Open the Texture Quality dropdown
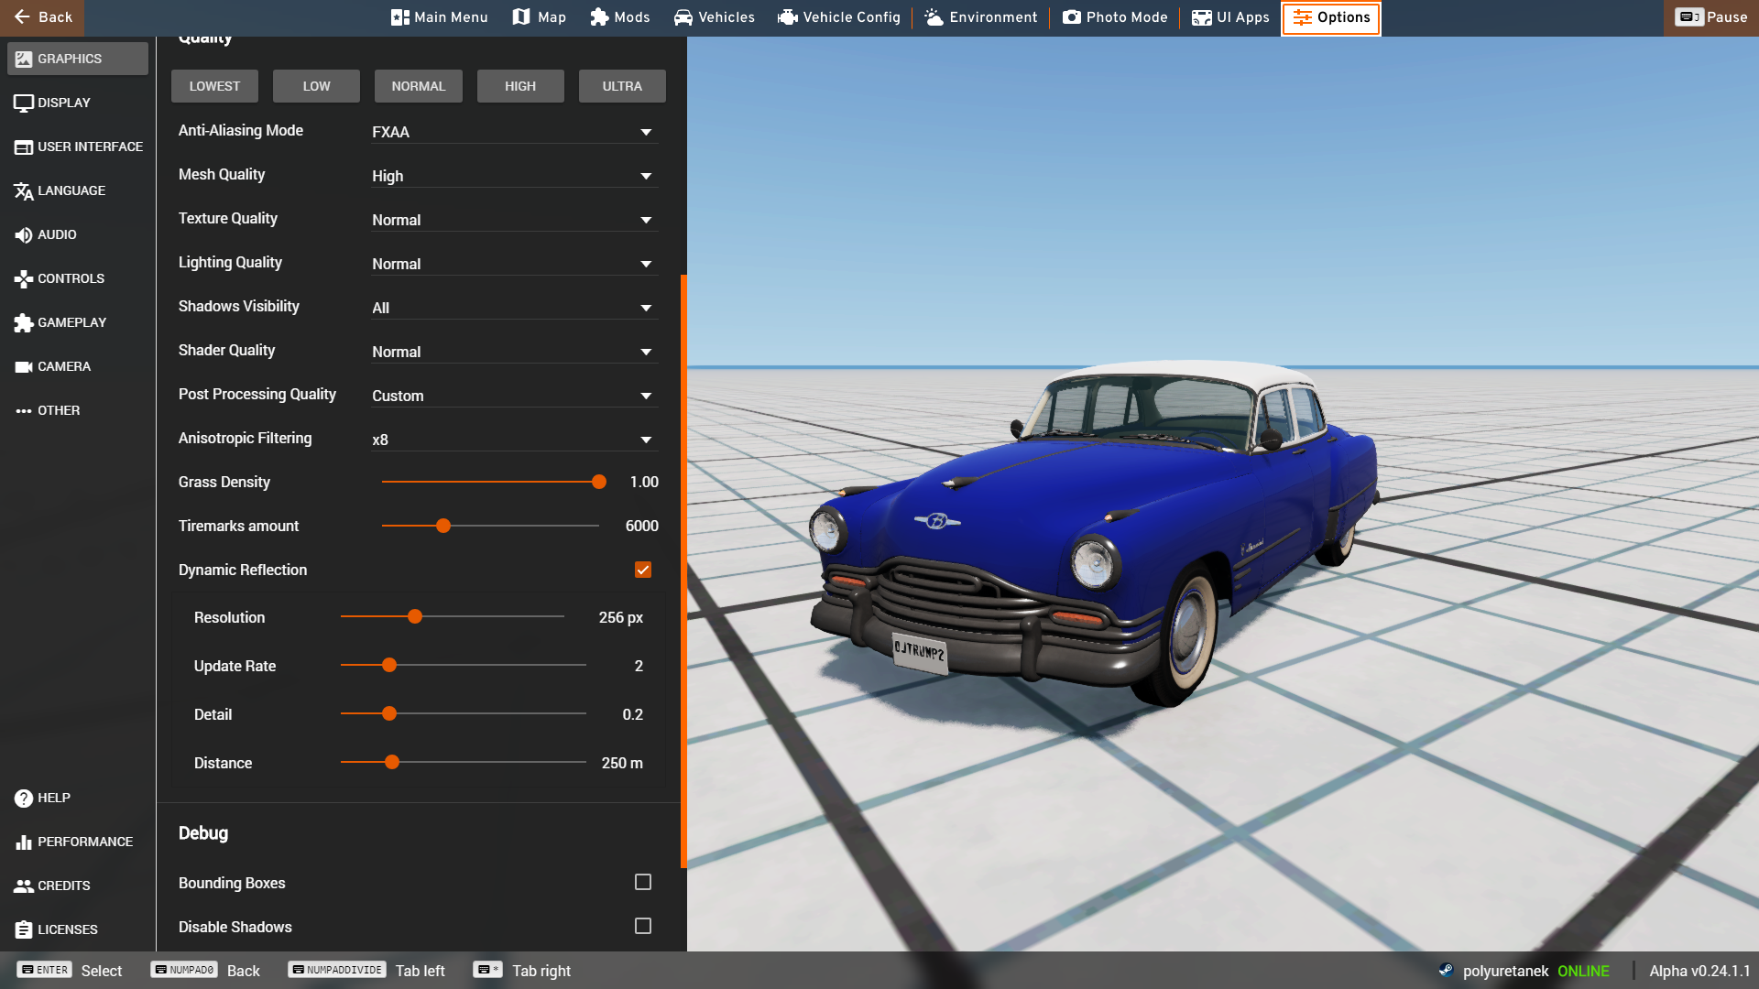Viewport: 1759px width, 989px height. (513, 220)
